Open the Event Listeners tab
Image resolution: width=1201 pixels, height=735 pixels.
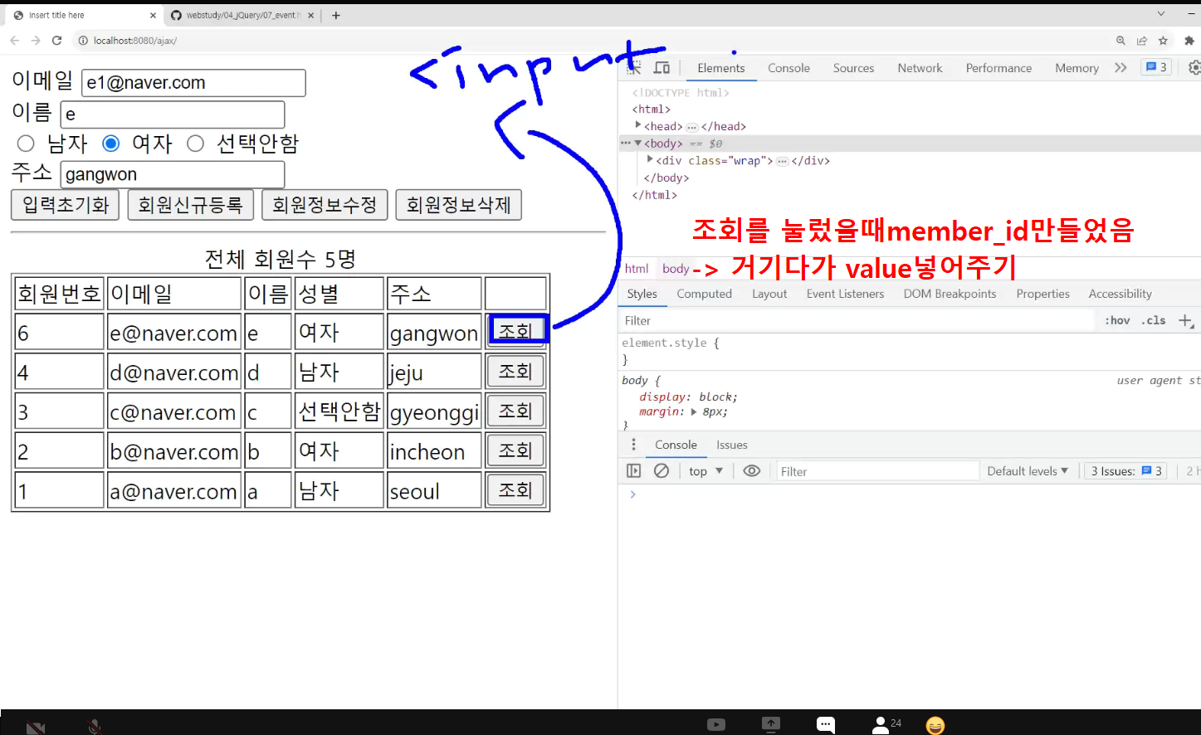[845, 294]
